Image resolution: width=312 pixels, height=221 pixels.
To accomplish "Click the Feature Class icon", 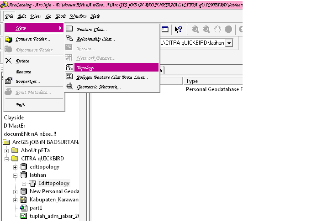I will 69,29.
